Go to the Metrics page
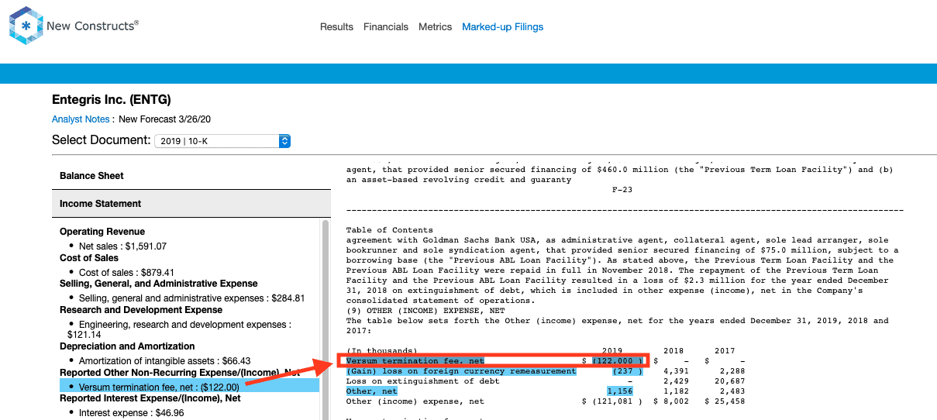Viewport: 937px width, 420px height. (x=435, y=27)
